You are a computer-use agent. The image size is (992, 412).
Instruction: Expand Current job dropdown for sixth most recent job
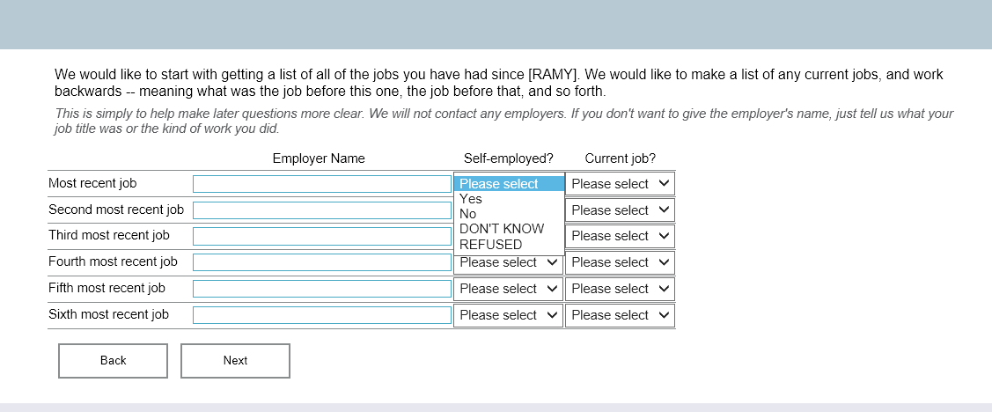pos(620,315)
